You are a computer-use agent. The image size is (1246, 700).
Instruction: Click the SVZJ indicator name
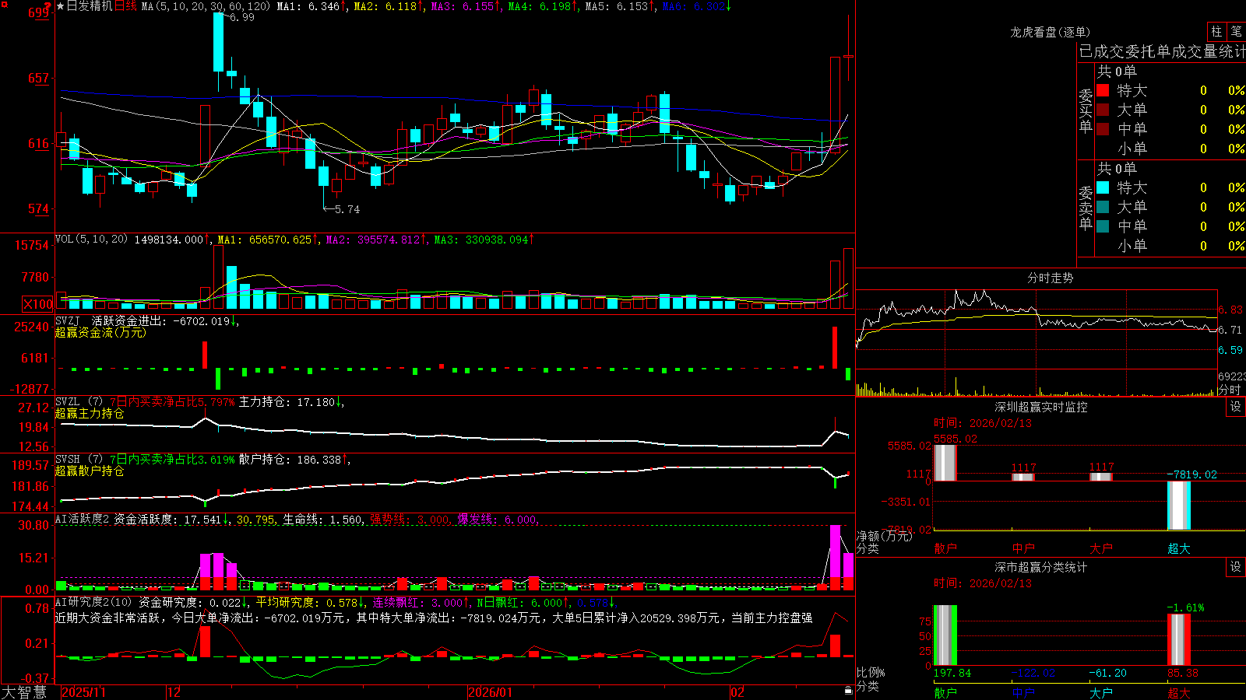pyautogui.click(x=68, y=320)
